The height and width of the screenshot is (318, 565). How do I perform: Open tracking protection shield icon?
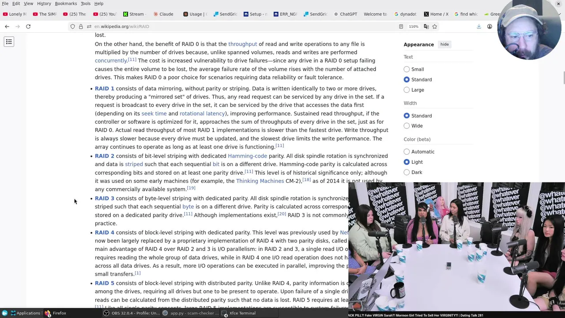pos(72,26)
